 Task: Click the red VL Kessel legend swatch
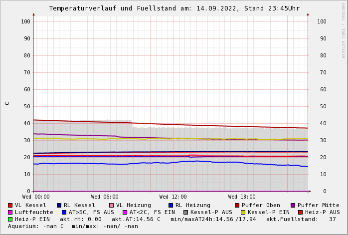point(10,206)
